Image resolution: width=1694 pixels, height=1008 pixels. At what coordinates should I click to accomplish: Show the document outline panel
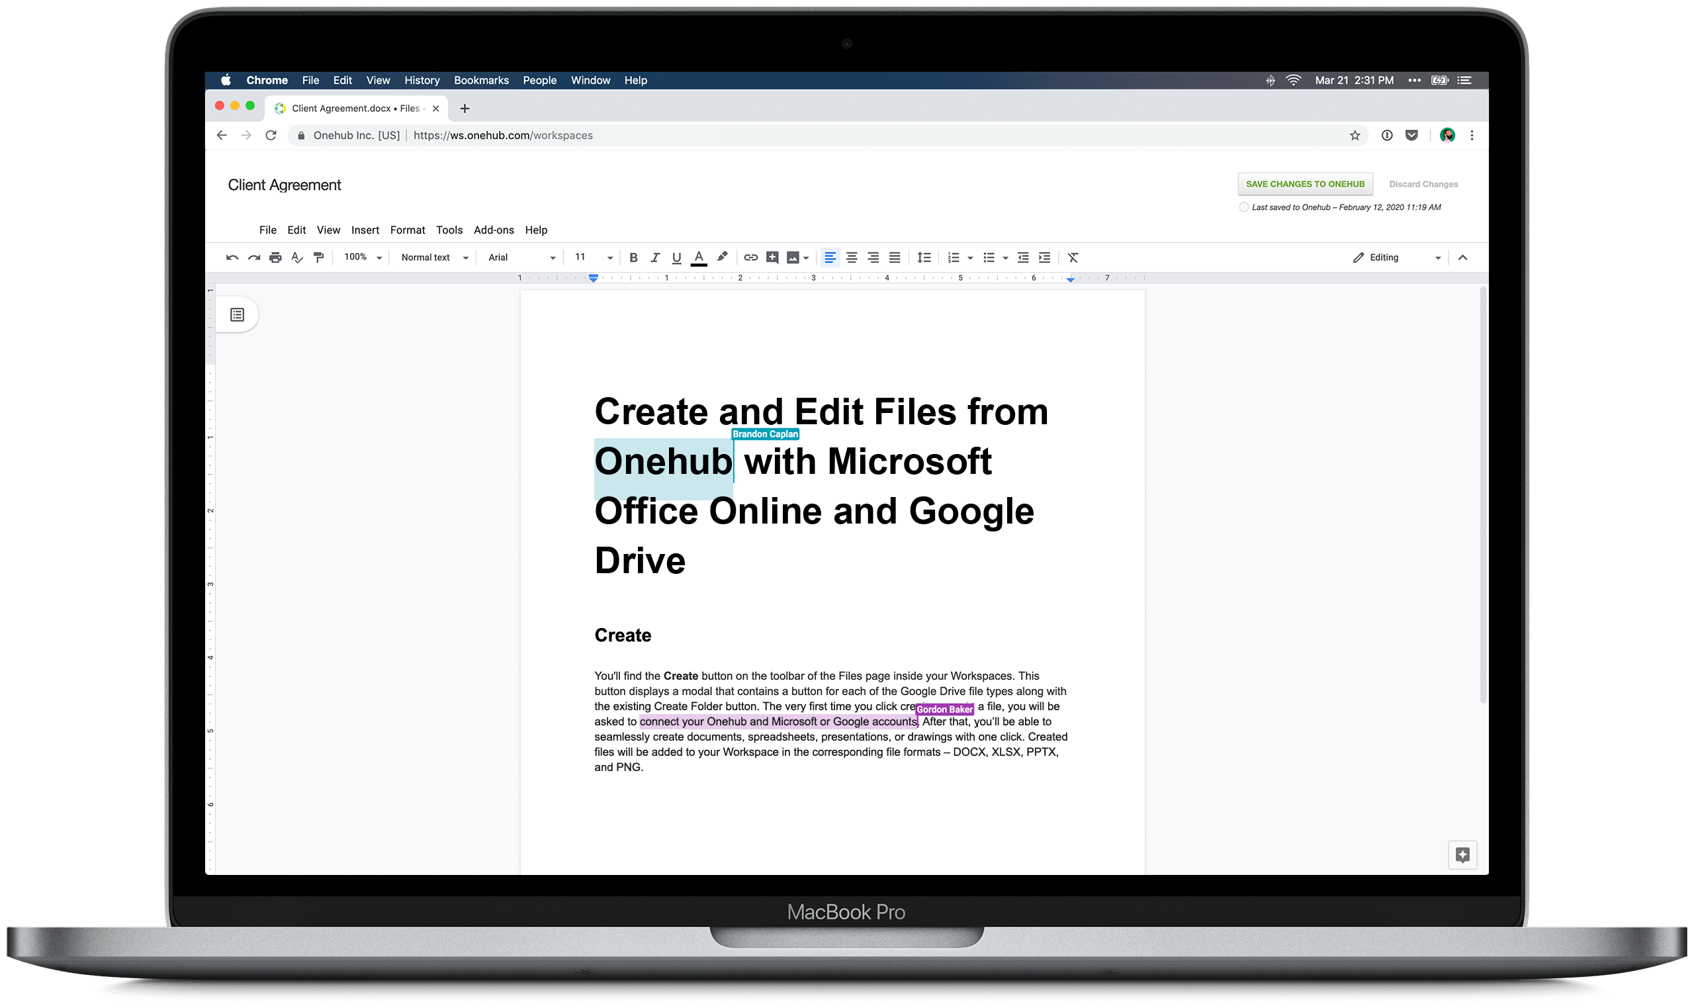click(x=236, y=314)
